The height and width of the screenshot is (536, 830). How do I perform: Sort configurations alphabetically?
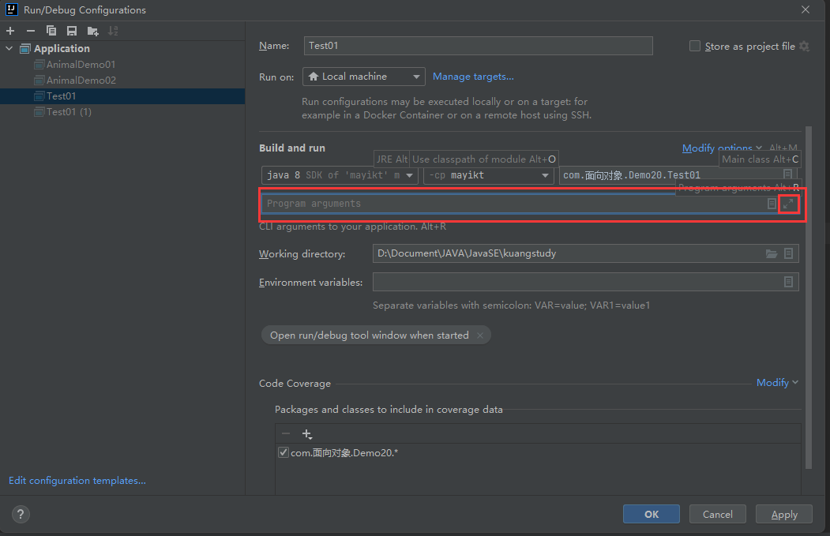pos(113,32)
